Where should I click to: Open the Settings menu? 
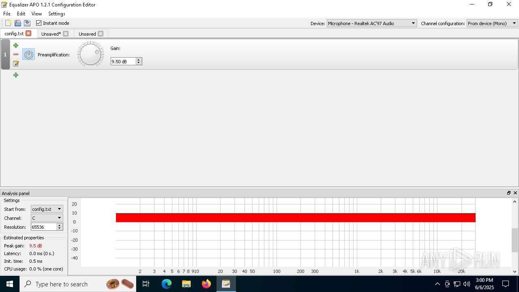click(x=57, y=14)
